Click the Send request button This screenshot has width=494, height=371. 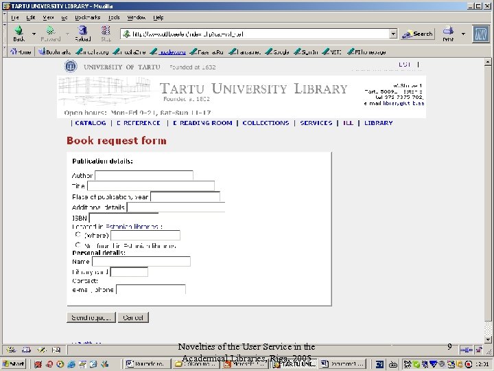point(91,317)
